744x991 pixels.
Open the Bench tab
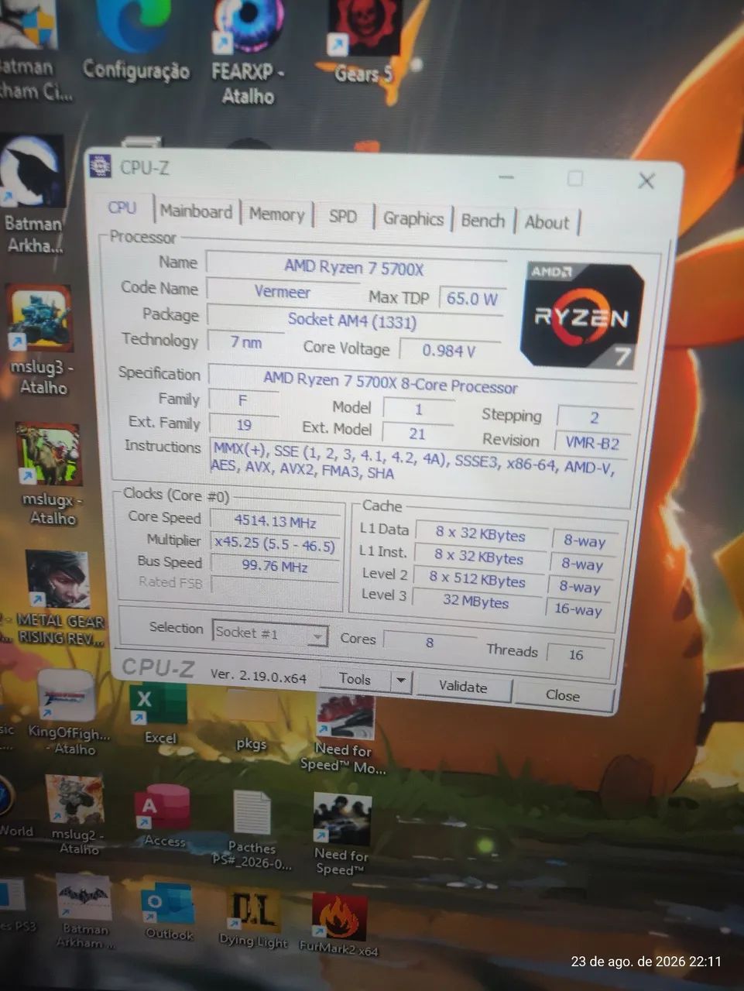(482, 221)
